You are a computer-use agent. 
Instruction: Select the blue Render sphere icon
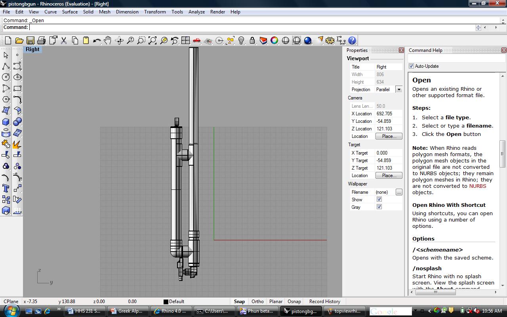coord(308,40)
